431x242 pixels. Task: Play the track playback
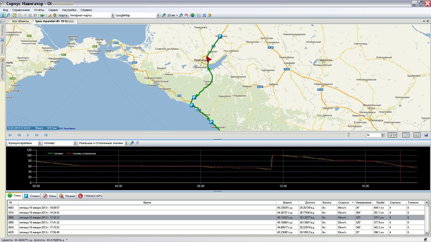(x=28, y=135)
